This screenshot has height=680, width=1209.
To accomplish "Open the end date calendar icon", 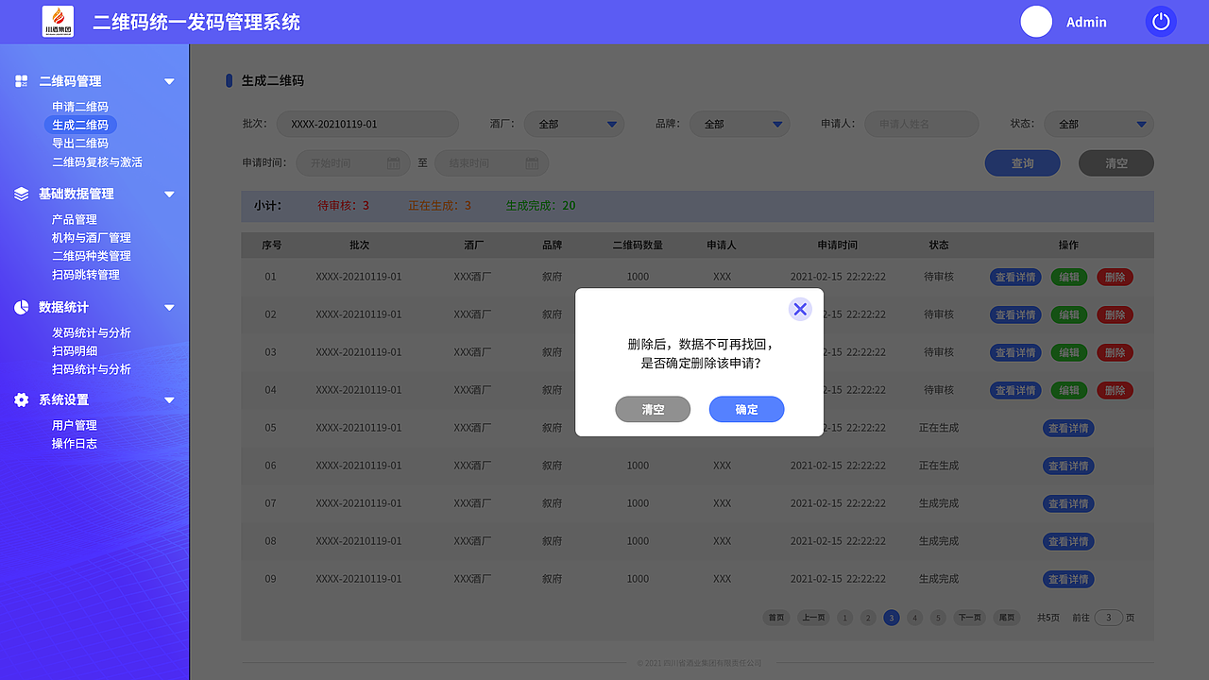I will [x=532, y=162].
